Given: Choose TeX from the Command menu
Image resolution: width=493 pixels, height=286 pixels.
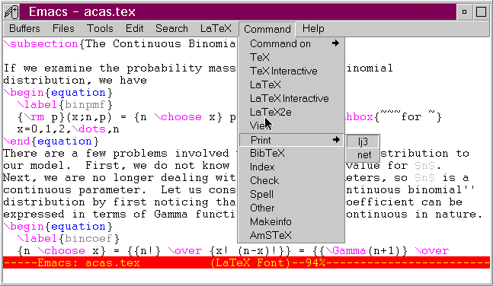Looking at the screenshot, I should coord(291,58).
